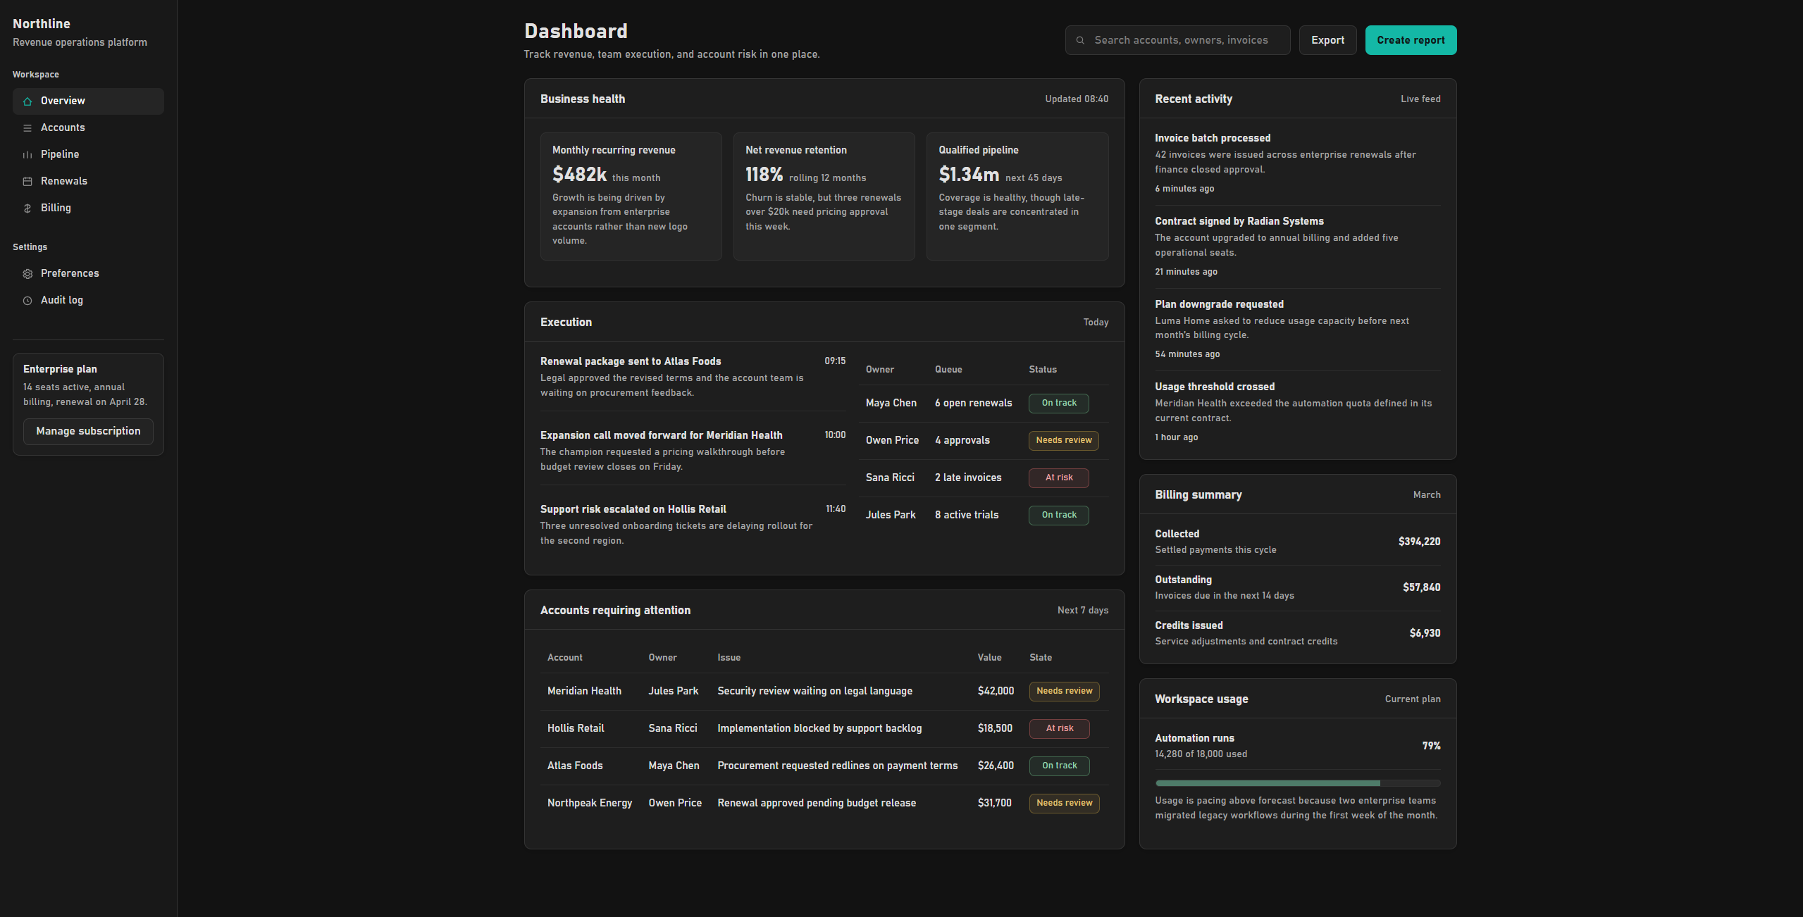Viewport: 1803px width, 917px height.
Task: Click the Renewals calendar icon
Action: tap(27, 182)
